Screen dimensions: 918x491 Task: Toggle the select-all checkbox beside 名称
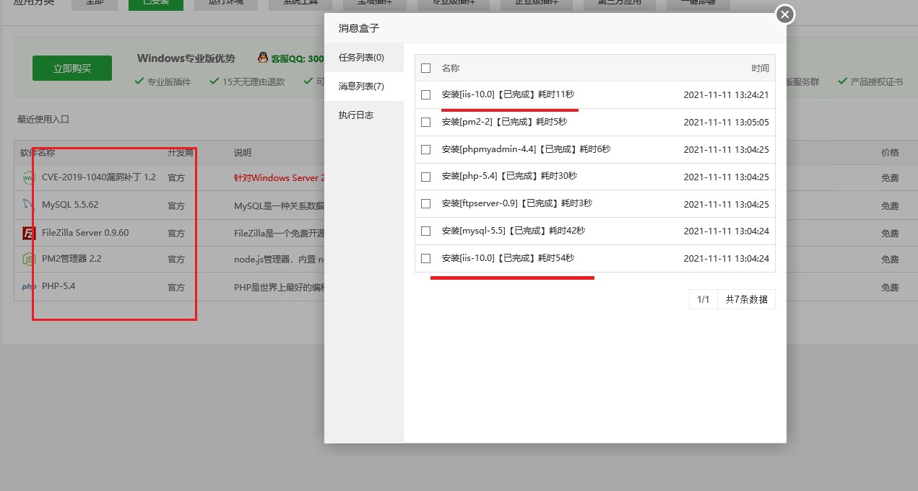coord(425,68)
